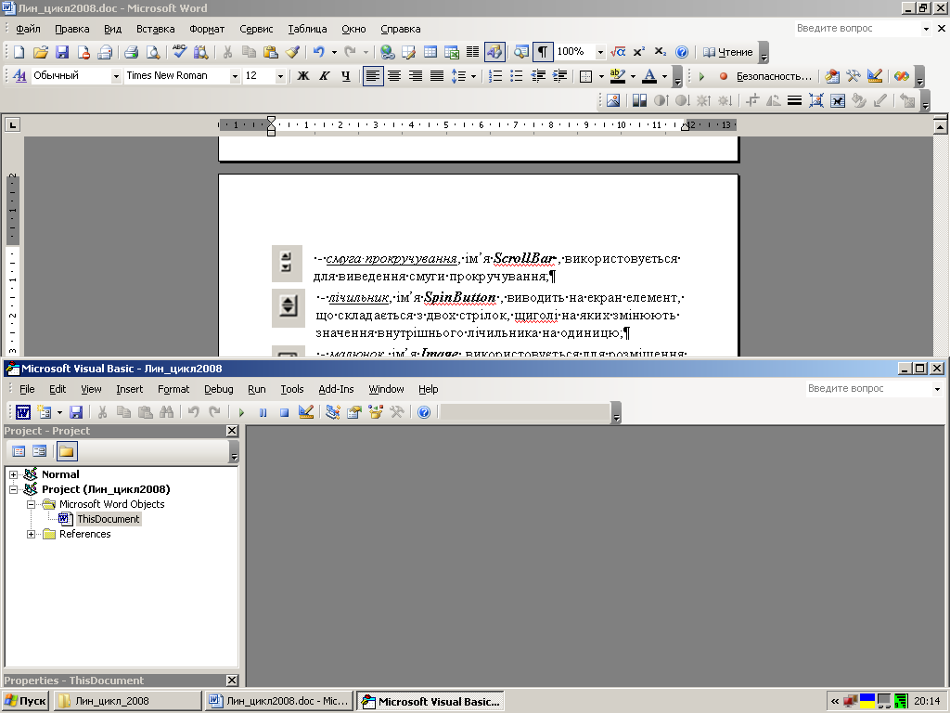Image resolution: width=950 pixels, height=713 pixels.
Task: Toggle Bold formatting Ж button
Action: pos(303,76)
